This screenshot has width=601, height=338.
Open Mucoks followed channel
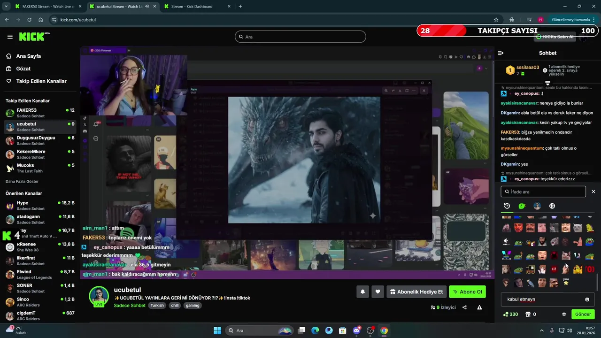tap(40, 168)
